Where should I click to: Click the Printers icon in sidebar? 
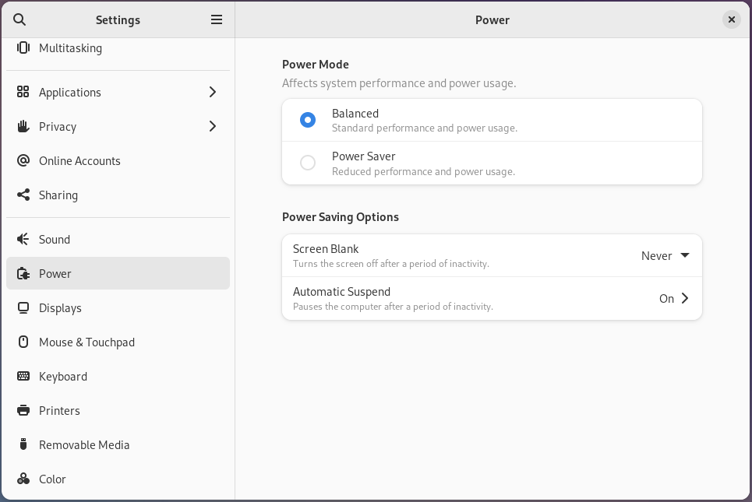point(23,411)
